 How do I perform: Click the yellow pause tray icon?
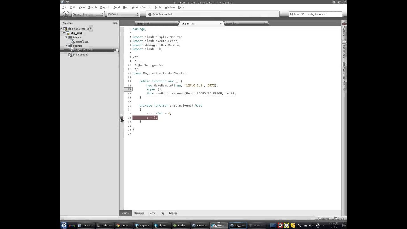click(286, 226)
